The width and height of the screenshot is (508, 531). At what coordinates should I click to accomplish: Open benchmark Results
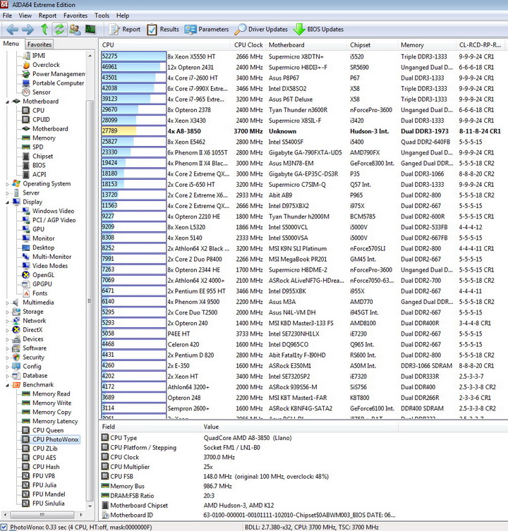coord(163,30)
